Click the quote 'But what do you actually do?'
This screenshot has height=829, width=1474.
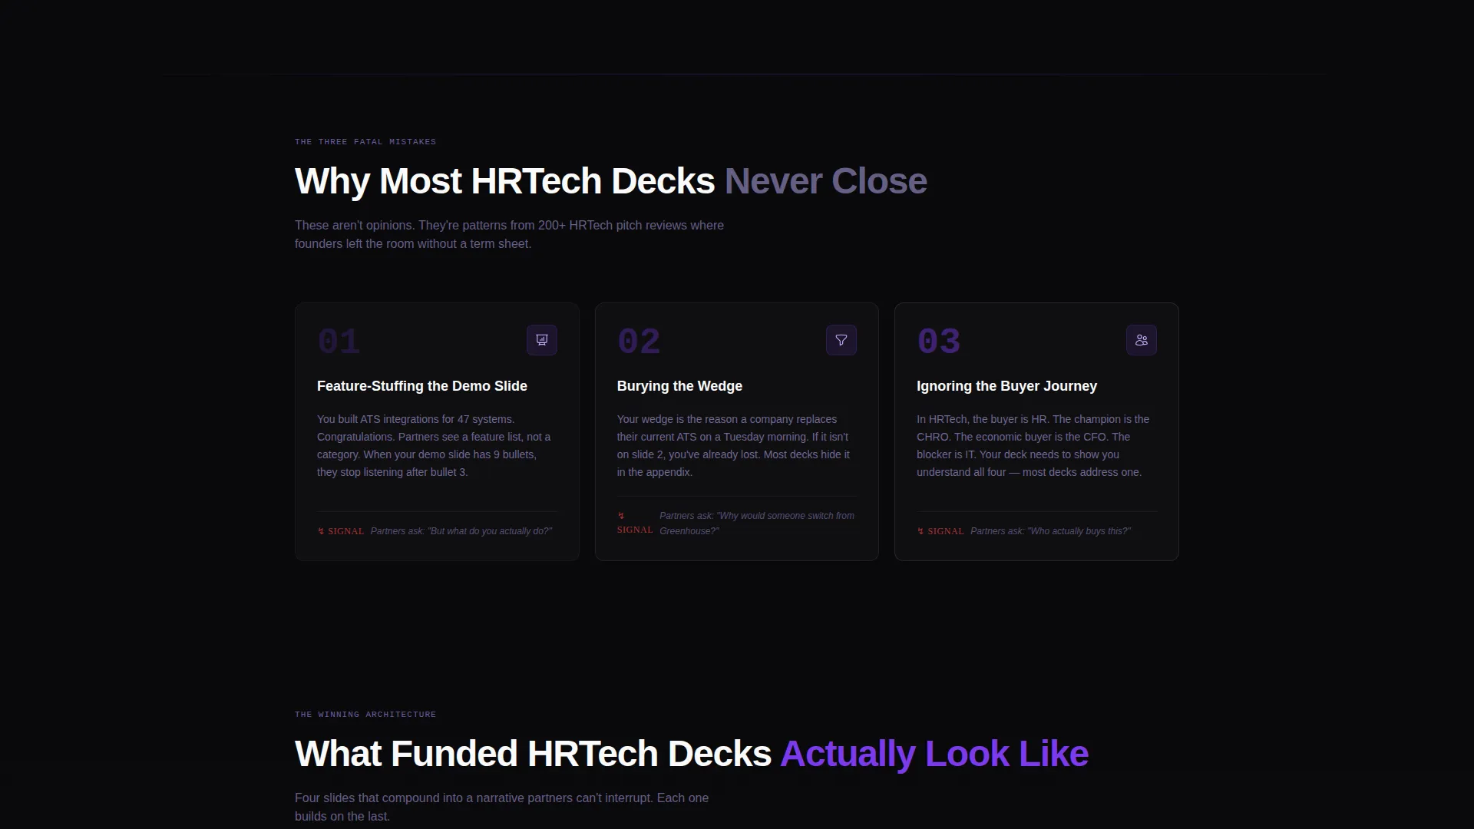pyautogui.click(x=461, y=531)
